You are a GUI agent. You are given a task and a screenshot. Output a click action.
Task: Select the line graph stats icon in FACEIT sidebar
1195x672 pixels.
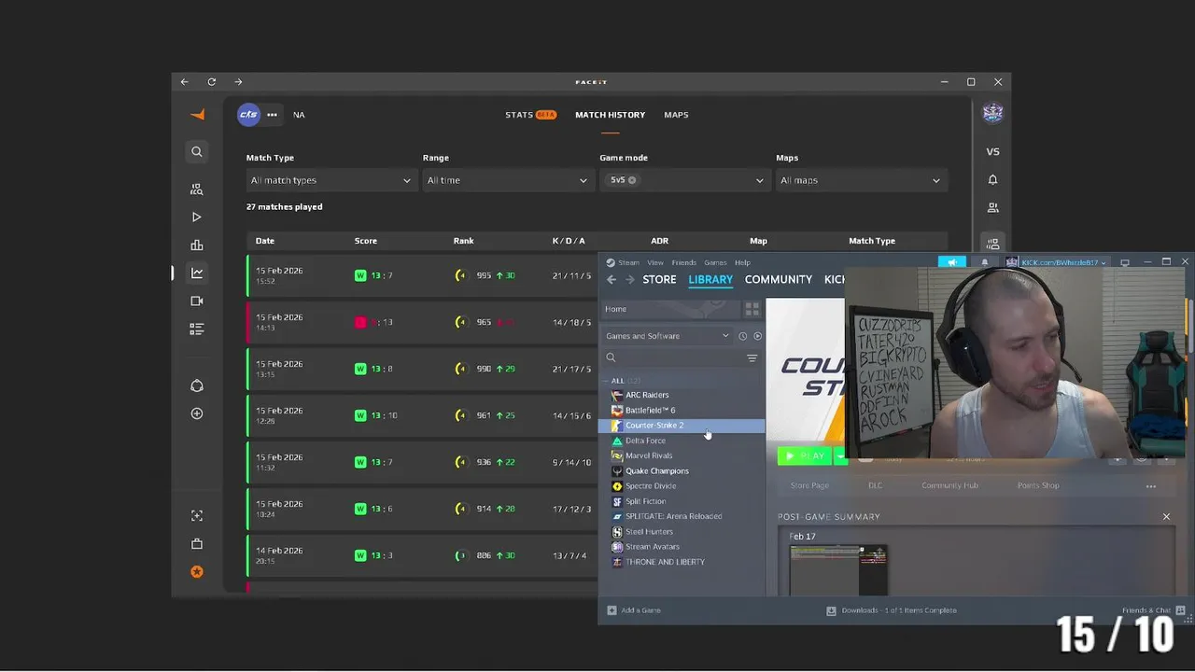coord(197,273)
